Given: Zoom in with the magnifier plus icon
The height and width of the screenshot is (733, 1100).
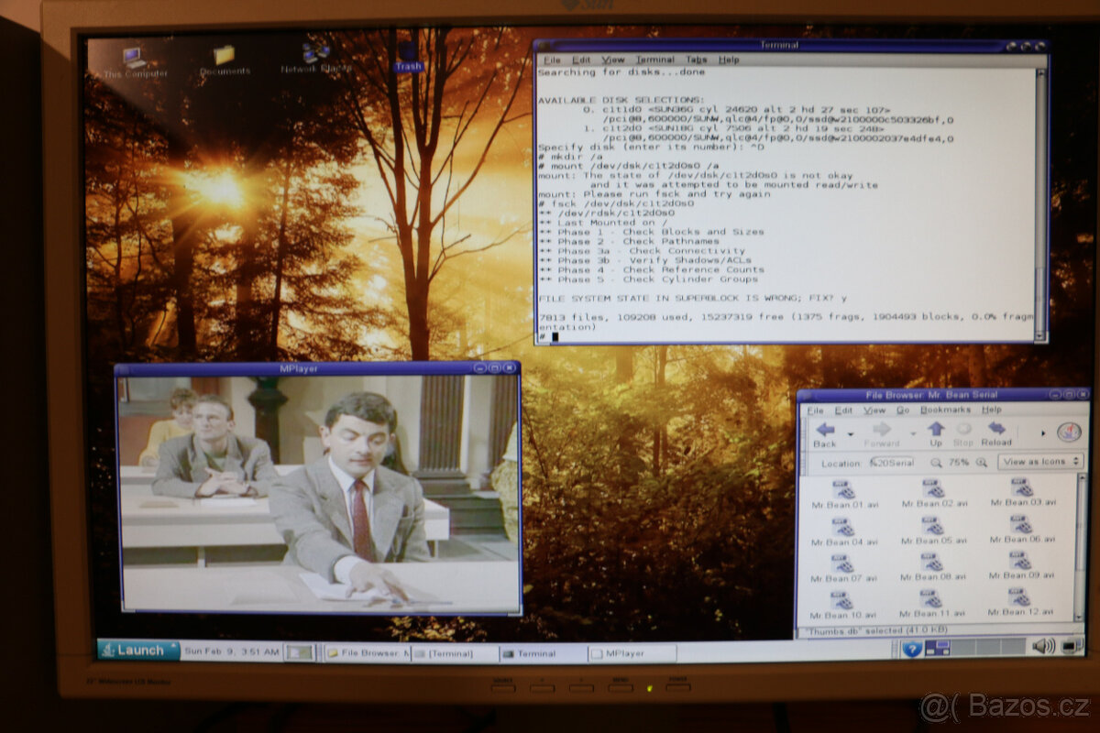Looking at the screenshot, I should coord(982,463).
